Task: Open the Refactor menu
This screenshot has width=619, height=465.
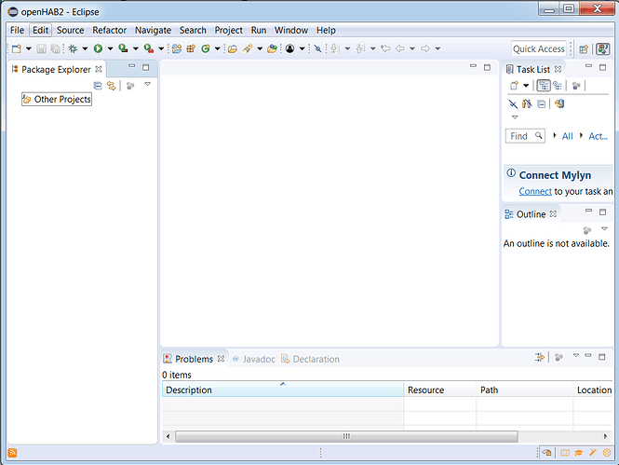Action: [x=109, y=30]
